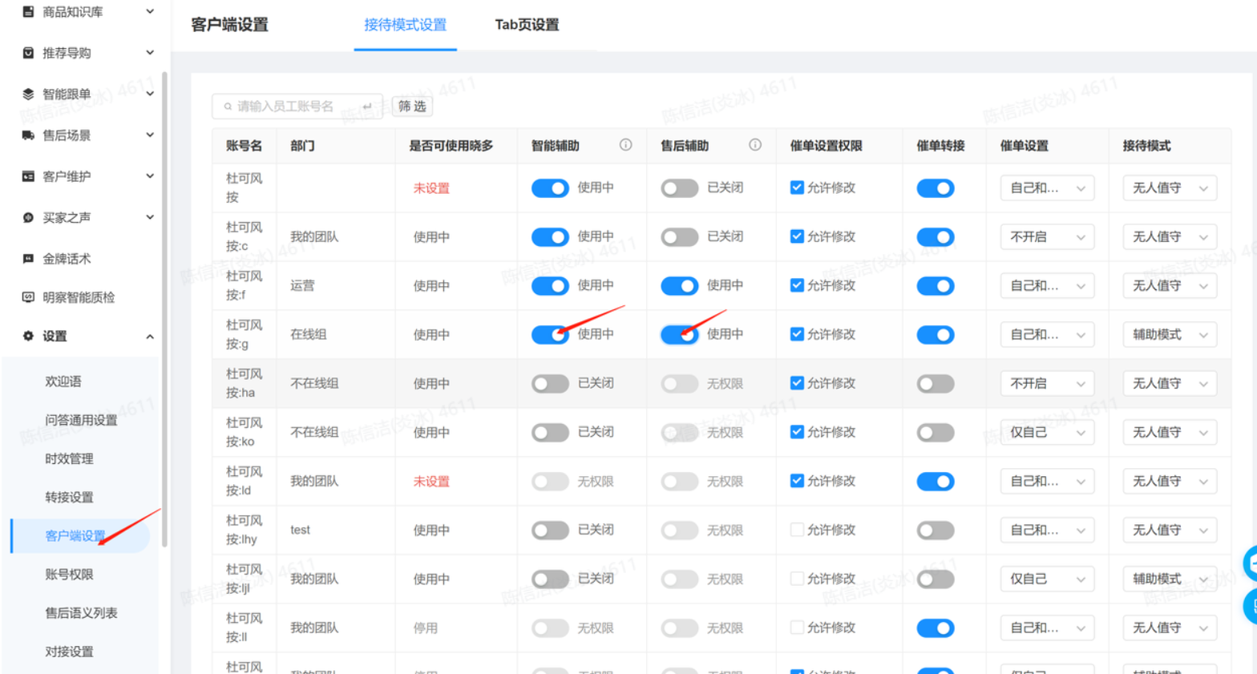Open 接待模式 dropdown for 杜可风按:ljl
Image resolution: width=1257 pixels, height=674 pixels.
click(1170, 579)
